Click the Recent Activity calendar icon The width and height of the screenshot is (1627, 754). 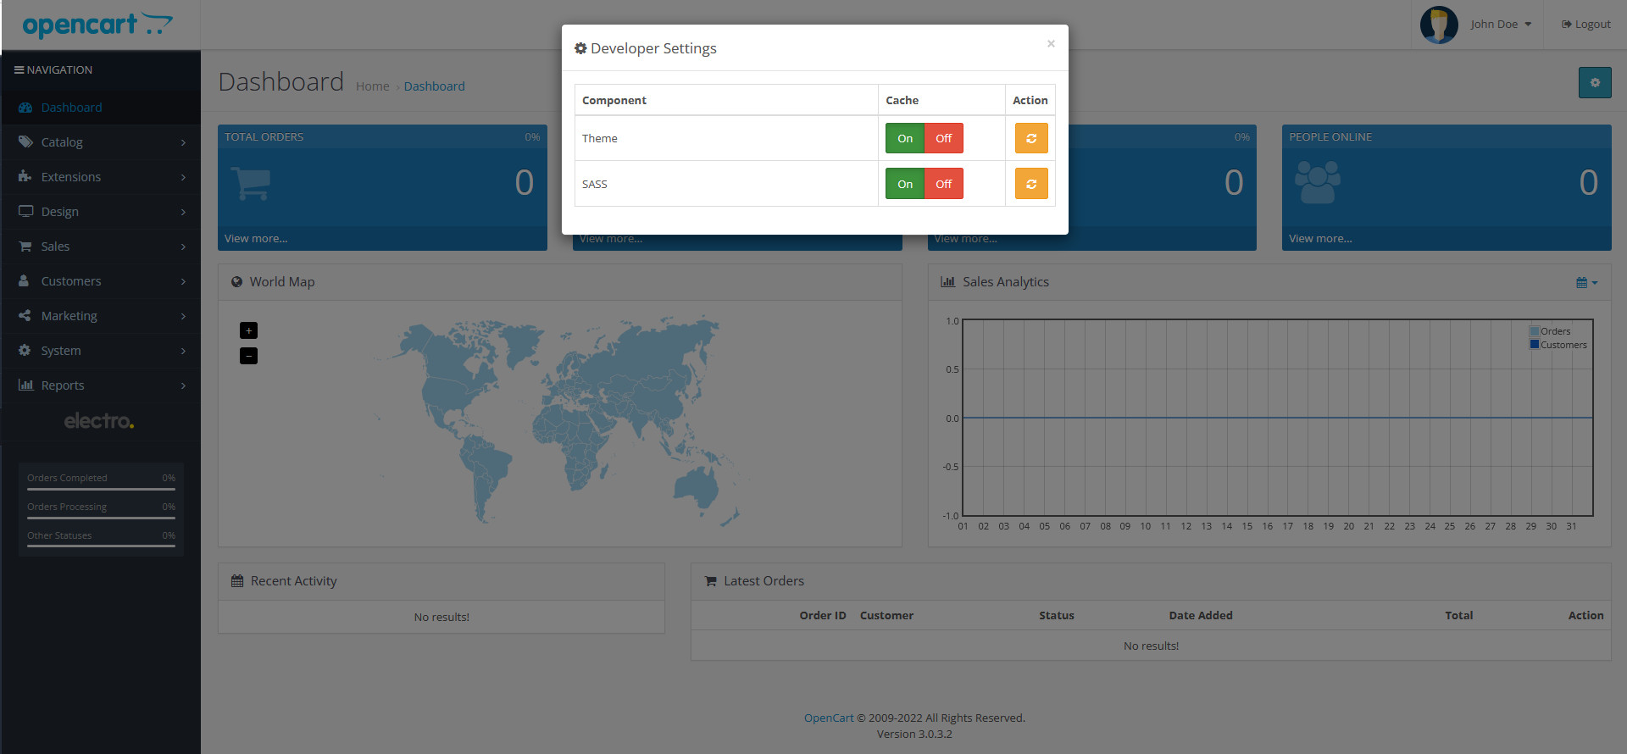coord(237,581)
